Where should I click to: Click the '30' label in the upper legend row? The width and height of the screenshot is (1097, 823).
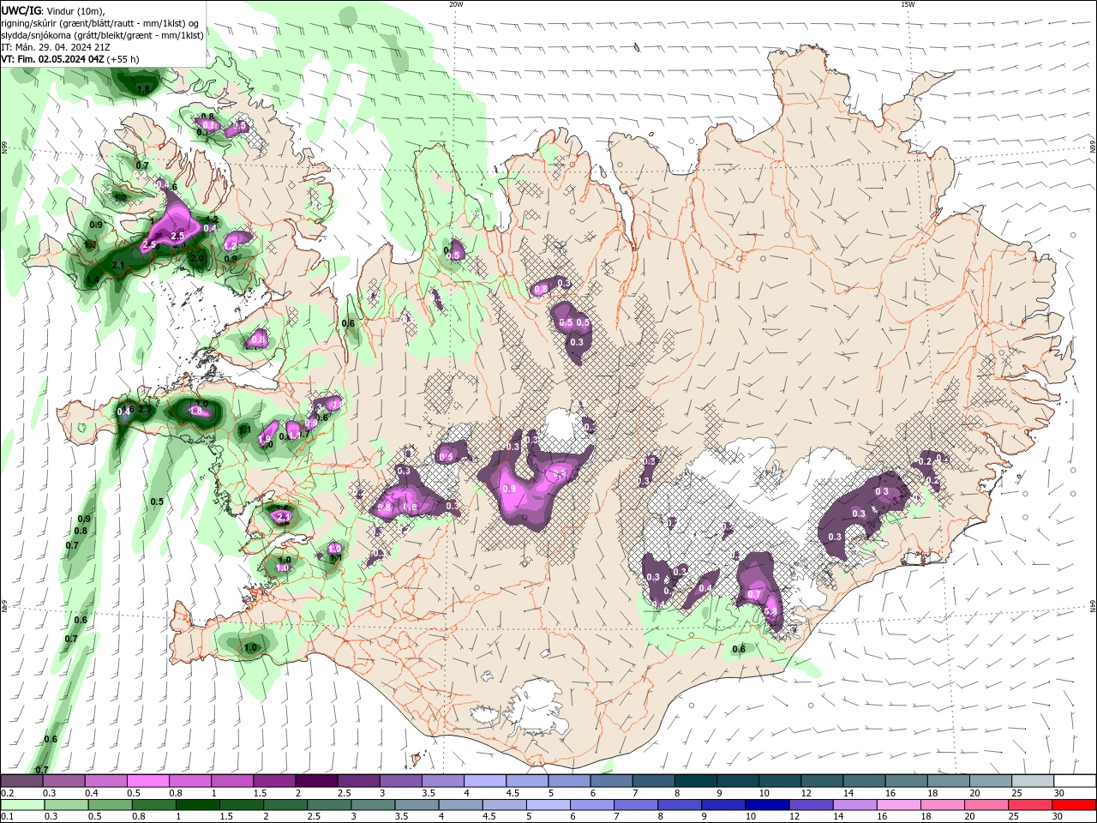[x=1058, y=793]
